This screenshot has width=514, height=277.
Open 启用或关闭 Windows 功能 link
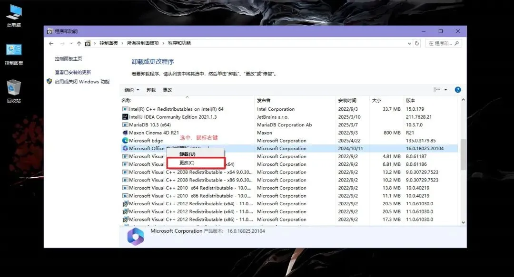click(x=82, y=82)
